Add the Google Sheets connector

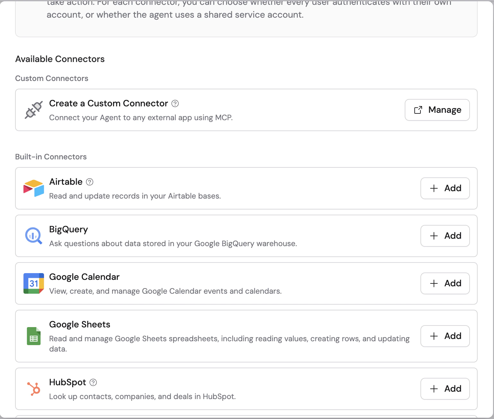445,336
